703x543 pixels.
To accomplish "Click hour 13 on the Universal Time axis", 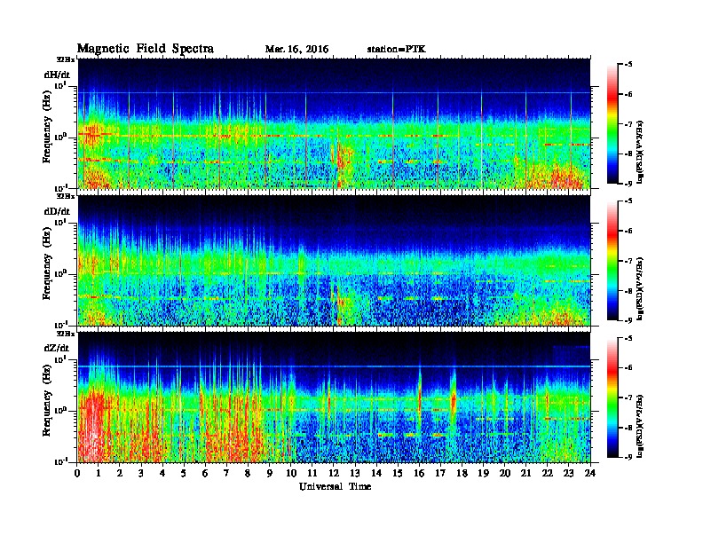I will (355, 474).
